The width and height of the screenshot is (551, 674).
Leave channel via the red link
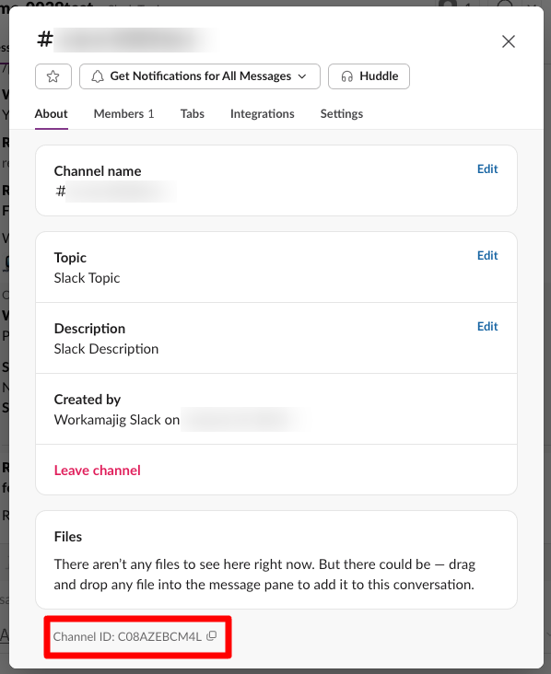coord(98,471)
